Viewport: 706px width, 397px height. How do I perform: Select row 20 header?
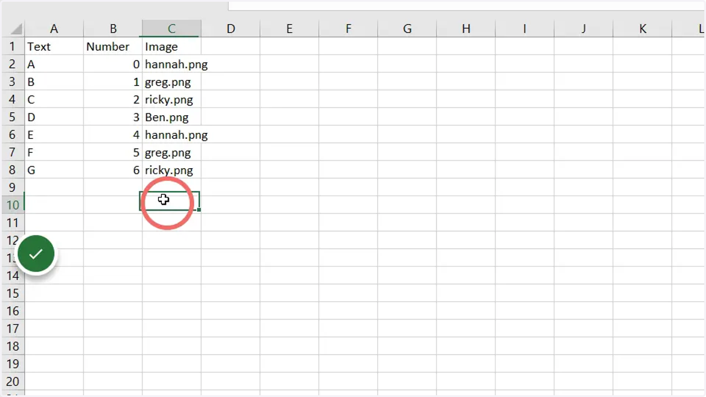(x=13, y=382)
